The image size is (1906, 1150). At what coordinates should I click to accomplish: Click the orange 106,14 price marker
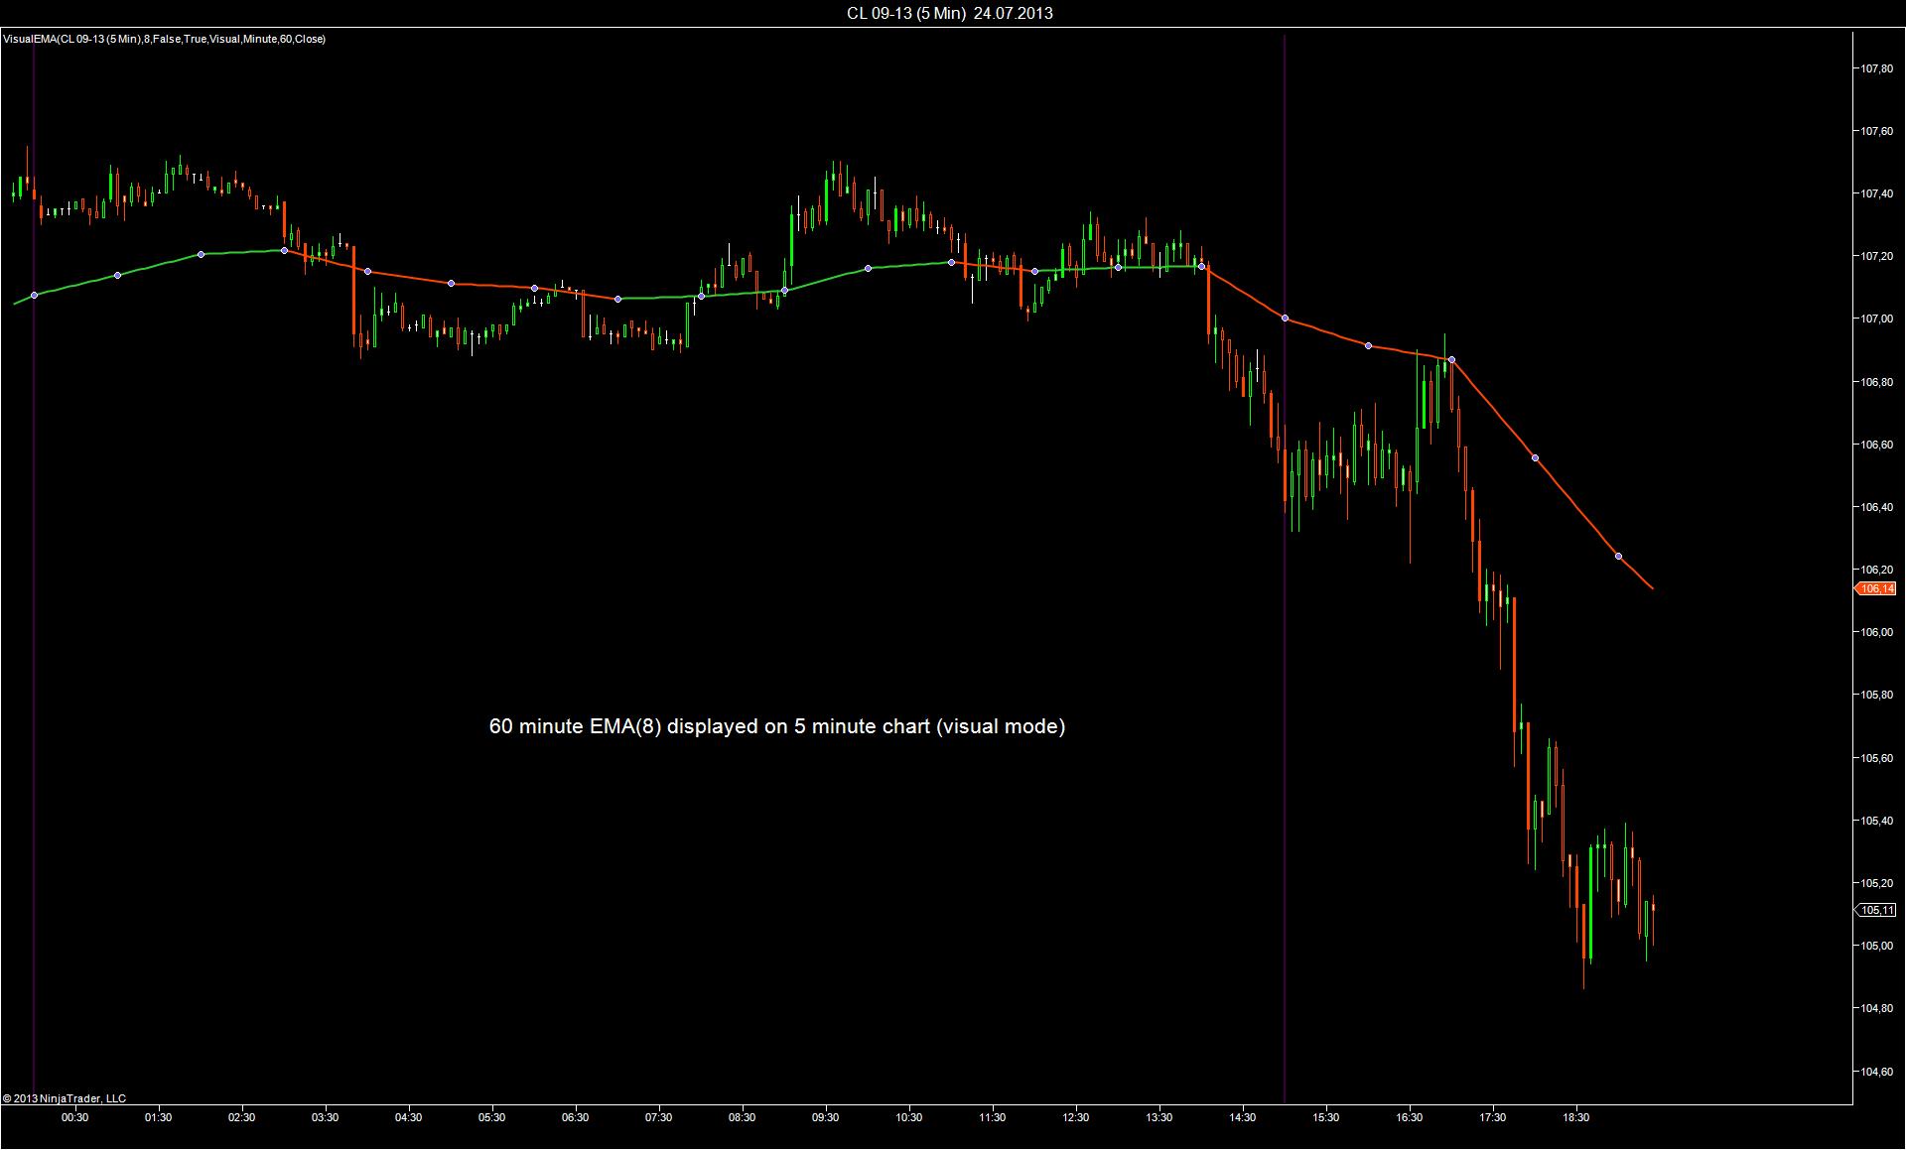[1876, 589]
